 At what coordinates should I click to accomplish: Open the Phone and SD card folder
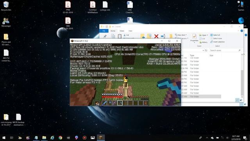pos(6,40)
